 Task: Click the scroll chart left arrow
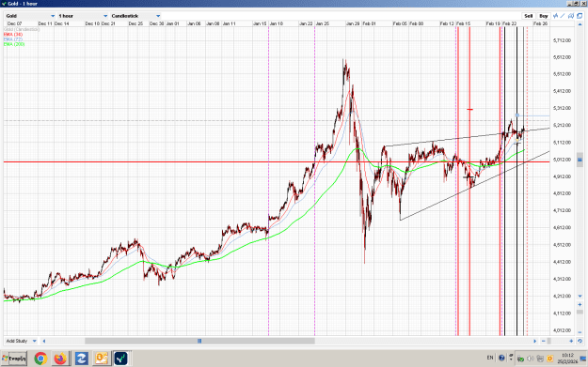pyautogui.click(x=44, y=341)
